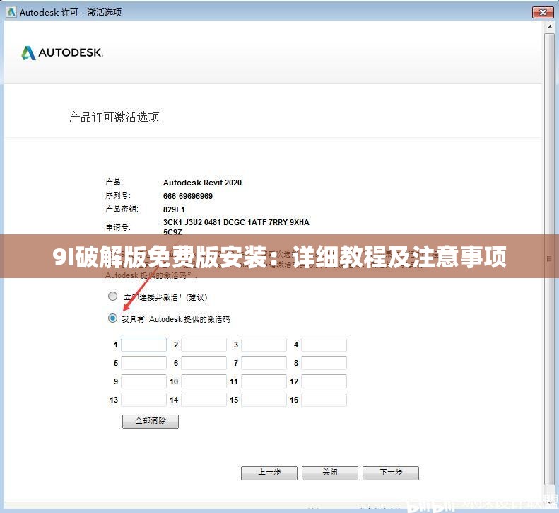559x513 pixels.
Task: Click activation code field 2
Action: [204, 345]
